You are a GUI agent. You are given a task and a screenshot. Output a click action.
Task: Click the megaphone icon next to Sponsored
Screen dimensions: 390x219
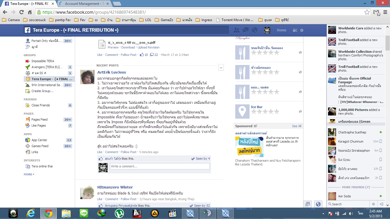255,126
